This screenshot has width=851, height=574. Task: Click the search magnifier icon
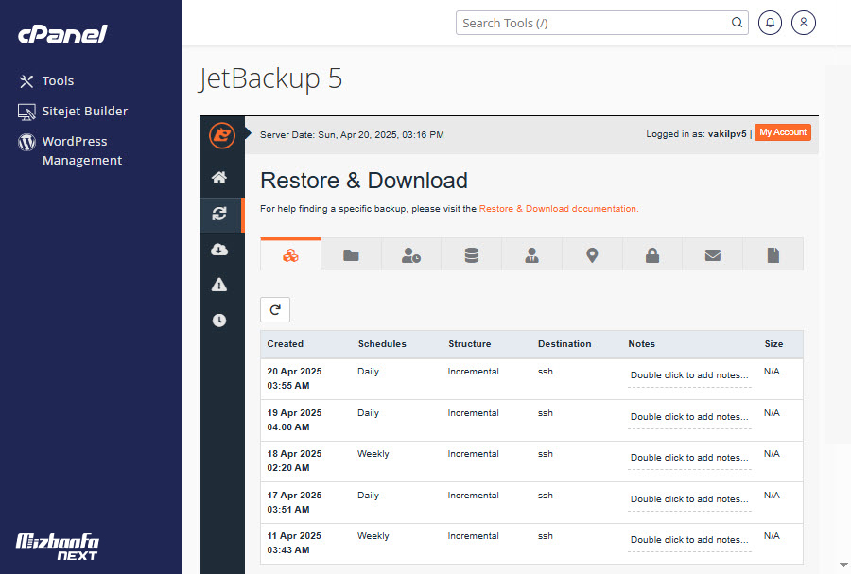pos(737,23)
